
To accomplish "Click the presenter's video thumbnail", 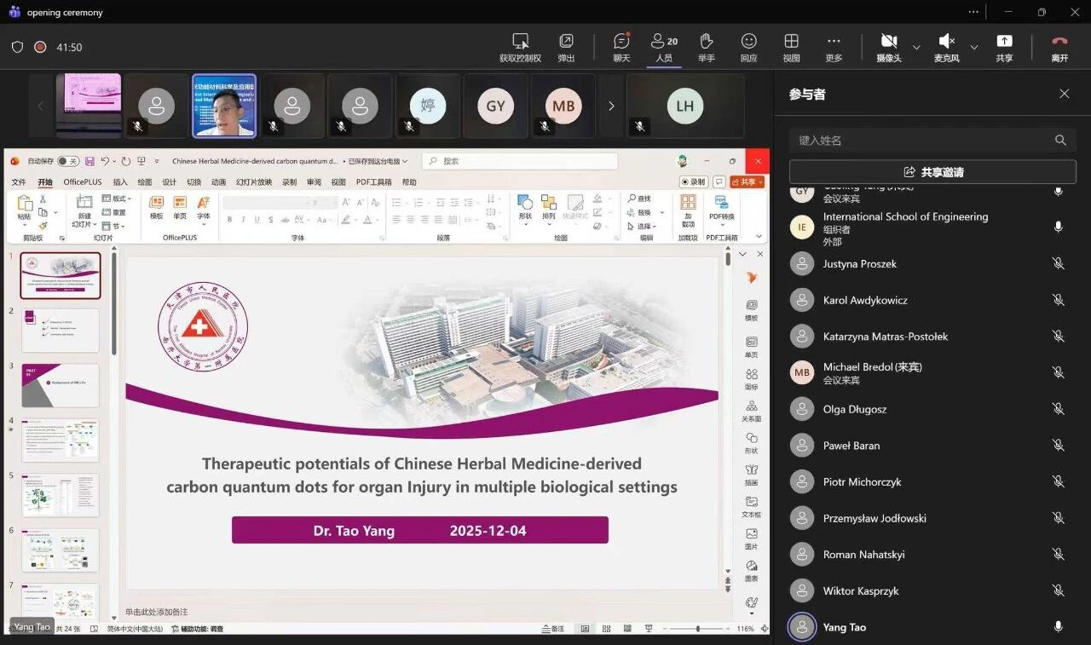I will pos(224,106).
